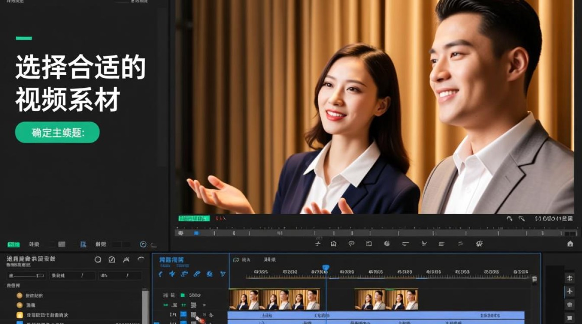Click the speech-bubble icon above the timeline ruler

236,260
